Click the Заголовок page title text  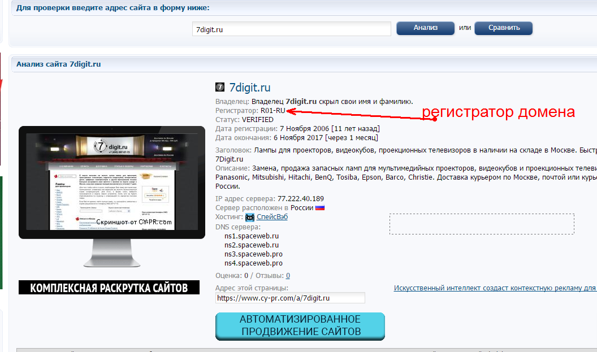[x=406, y=154]
